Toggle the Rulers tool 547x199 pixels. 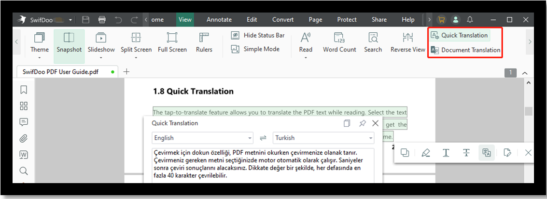(x=204, y=42)
